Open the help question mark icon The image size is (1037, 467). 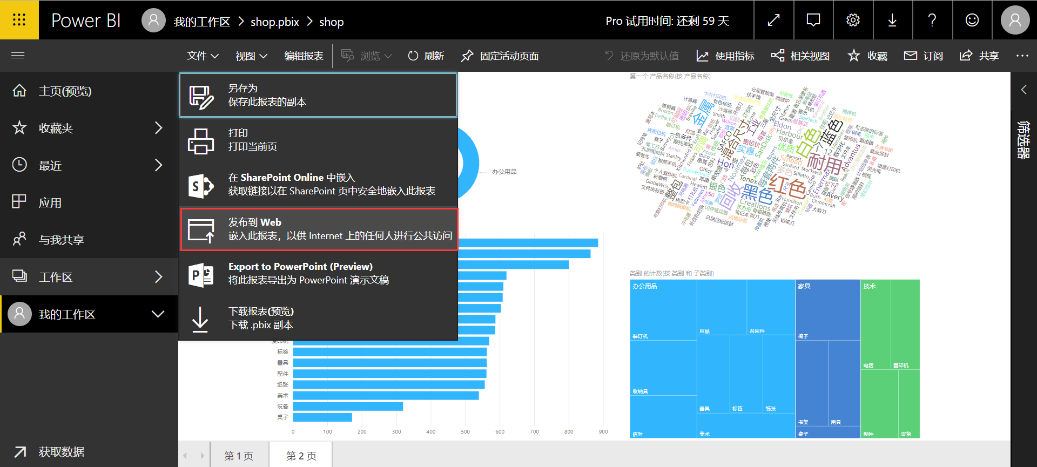pos(932,20)
